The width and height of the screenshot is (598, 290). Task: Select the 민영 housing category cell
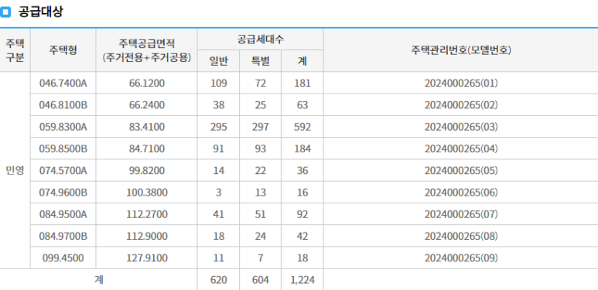click(x=15, y=170)
